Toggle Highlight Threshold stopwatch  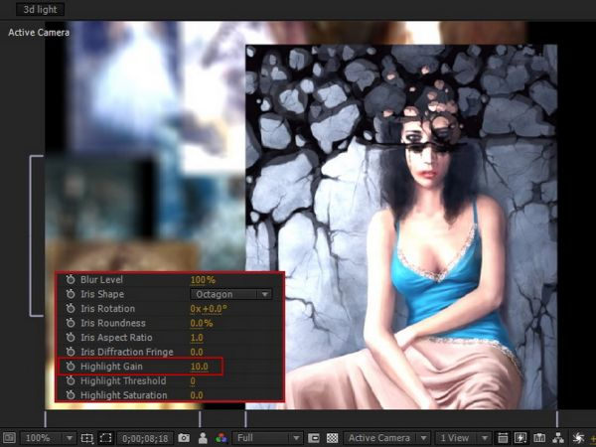coord(71,380)
